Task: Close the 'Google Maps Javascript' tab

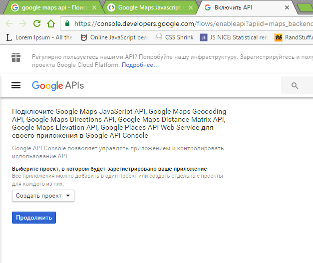Action: (x=191, y=7)
